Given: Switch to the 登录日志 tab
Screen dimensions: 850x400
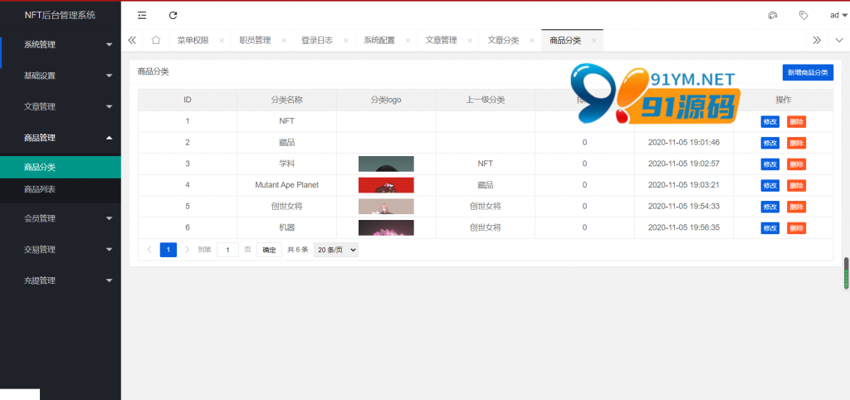Looking at the screenshot, I should coord(317,40).
